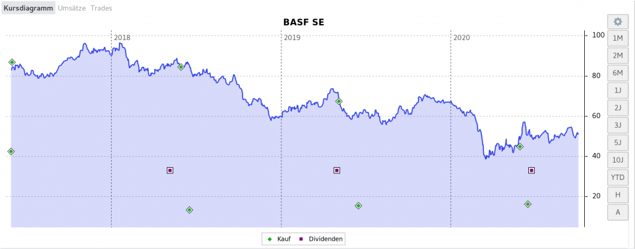Click the Kauf marker on the price line in mid-2018
The height and width of the screenshot is (249, 635).
pyautogui.click(x=181, y=67)
